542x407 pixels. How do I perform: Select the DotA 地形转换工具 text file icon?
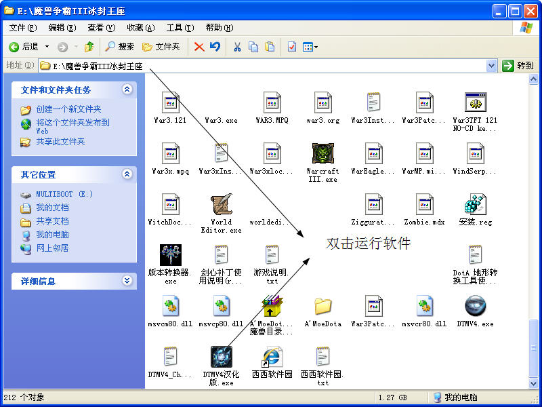coord(476,255)
